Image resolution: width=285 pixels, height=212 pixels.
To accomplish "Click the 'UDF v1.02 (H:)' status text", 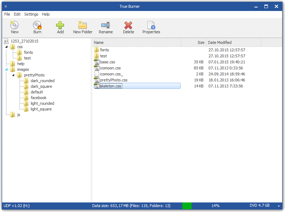I will coord(17,206).
